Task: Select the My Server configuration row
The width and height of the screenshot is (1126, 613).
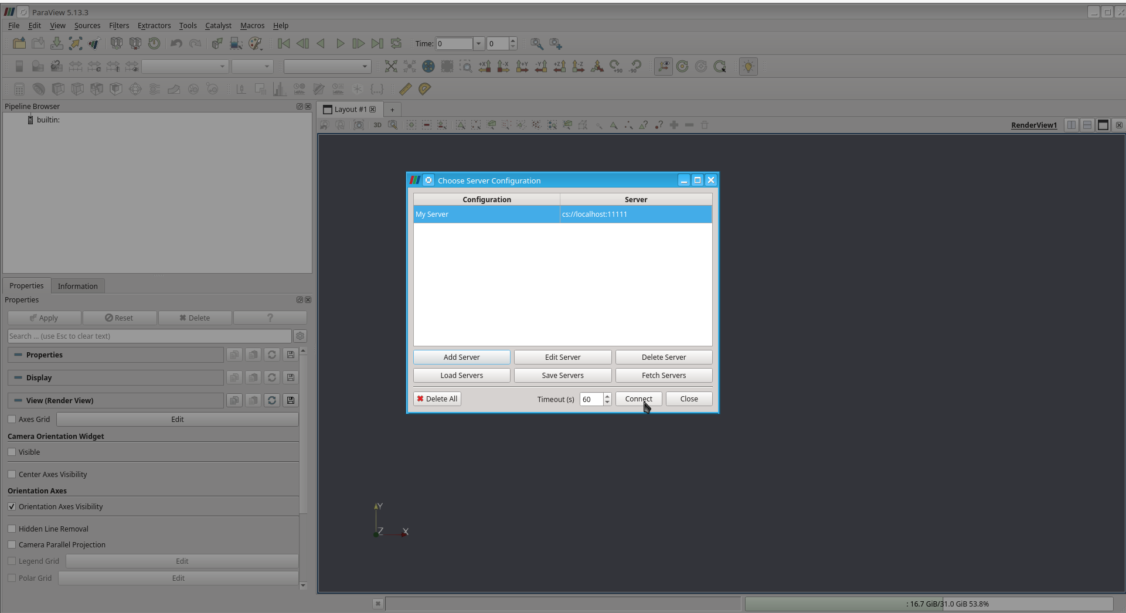Action: [x=563, y=214]
